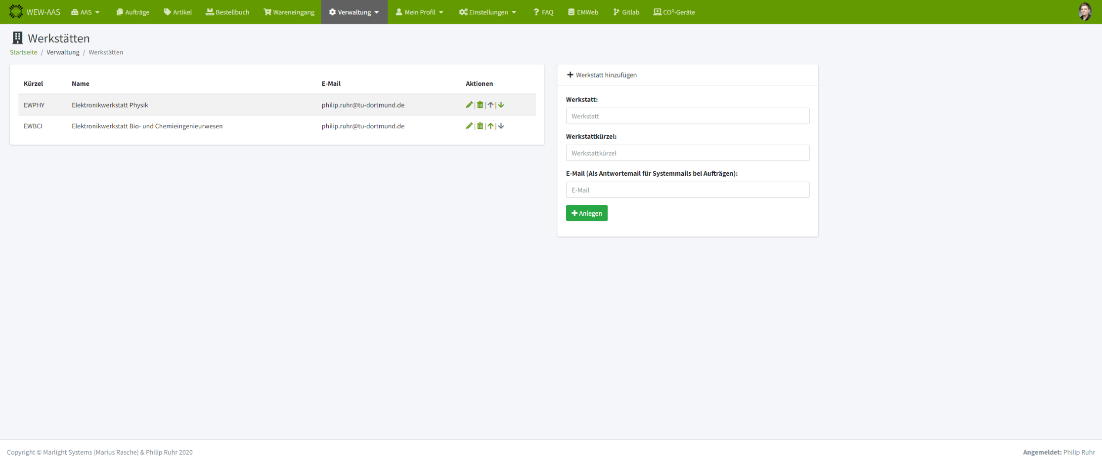1102x464 pixels.
Task: Open the CO²-Geräte nav item
Action: tap(674, 12)
